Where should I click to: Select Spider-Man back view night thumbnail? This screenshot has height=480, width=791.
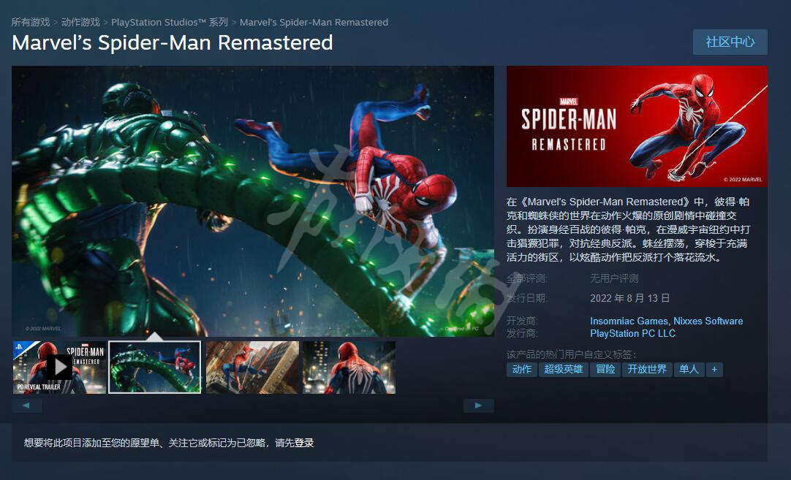coord(349,367)
